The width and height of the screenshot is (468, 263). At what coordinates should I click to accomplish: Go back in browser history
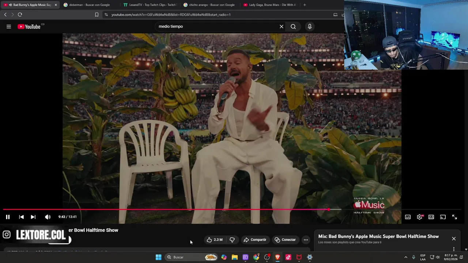coord(5,15)
